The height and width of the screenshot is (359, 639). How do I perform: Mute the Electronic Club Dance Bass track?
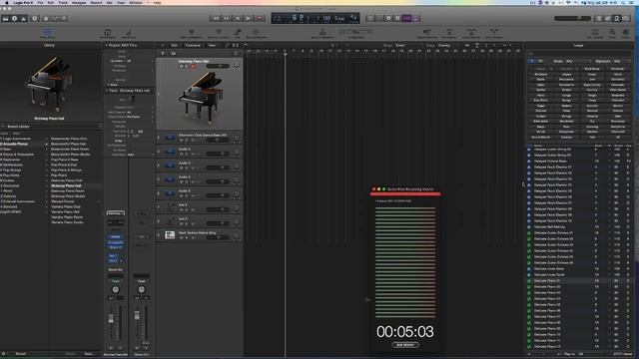coord(182,140)
